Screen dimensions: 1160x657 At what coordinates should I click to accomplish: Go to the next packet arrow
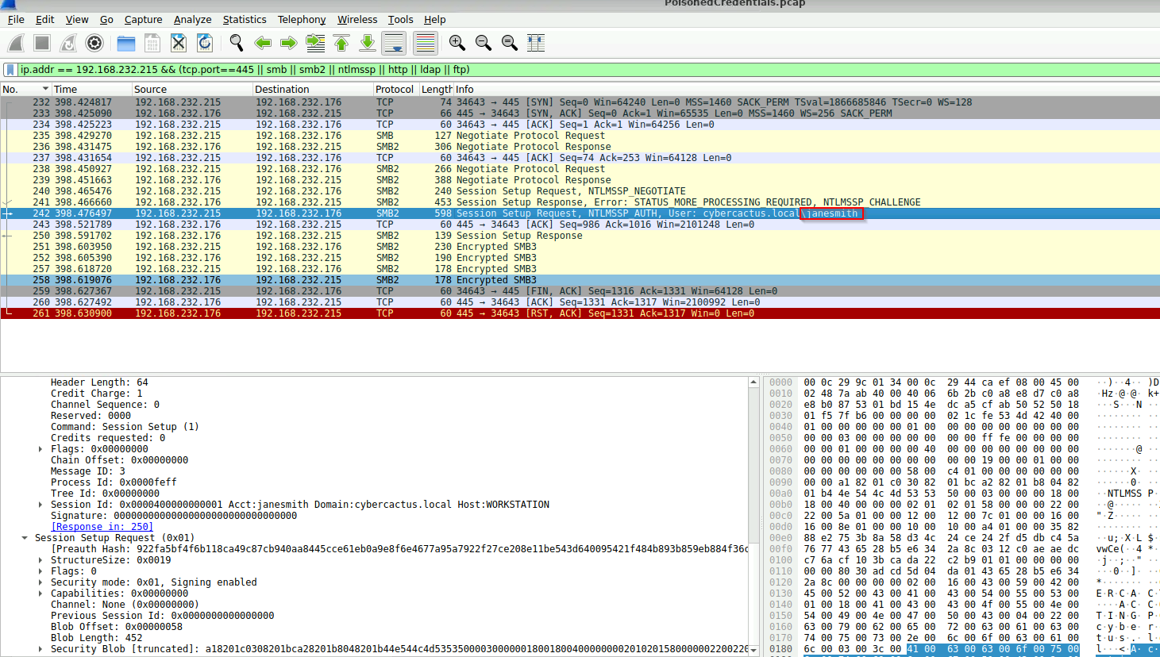[289, 43]
